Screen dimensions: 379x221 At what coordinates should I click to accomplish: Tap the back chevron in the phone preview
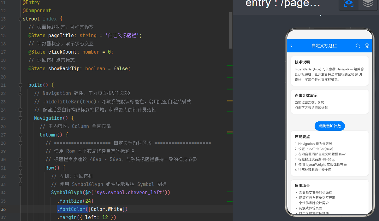(292, 46)
